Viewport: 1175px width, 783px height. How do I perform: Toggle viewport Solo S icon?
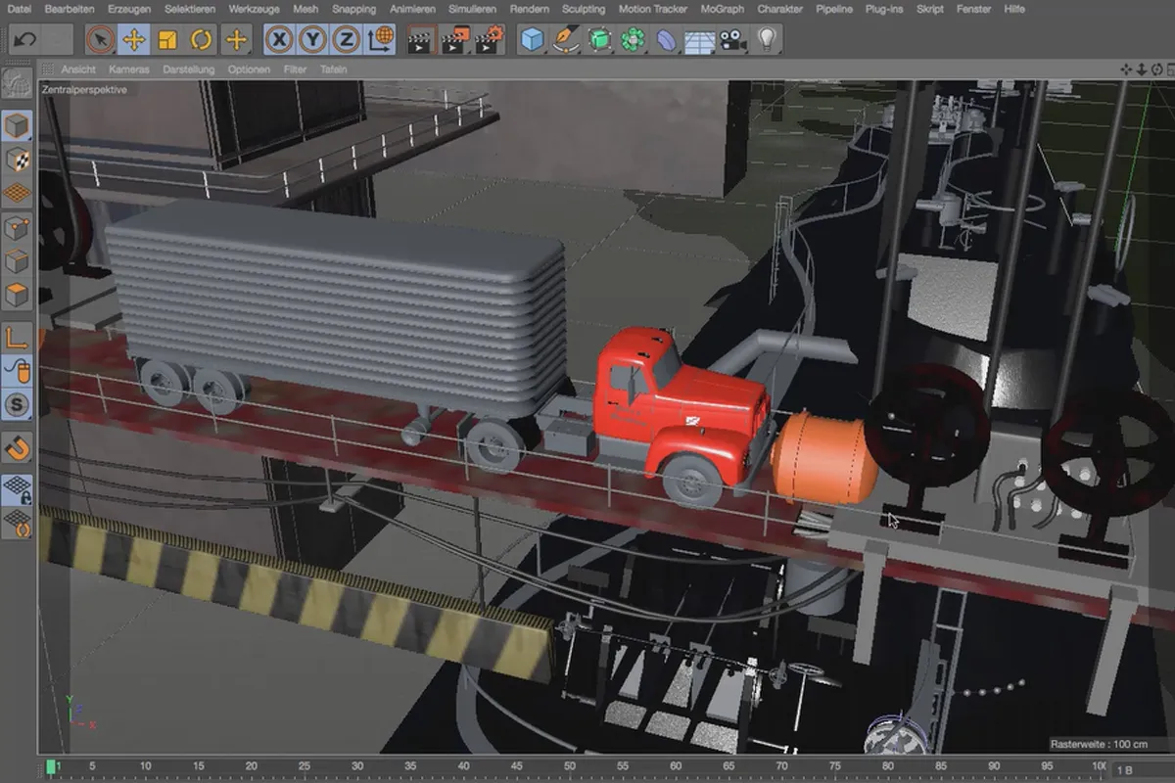coord(17,404)
